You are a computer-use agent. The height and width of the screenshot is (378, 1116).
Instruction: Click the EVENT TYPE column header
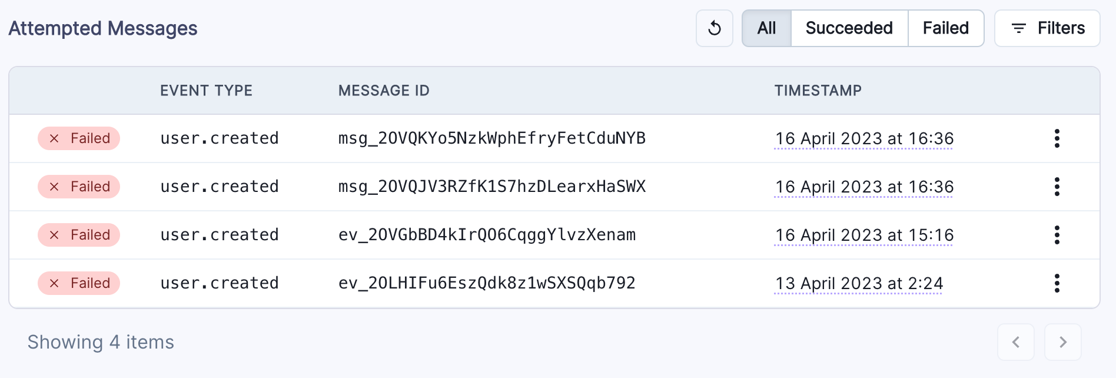[x=206, y=91]
